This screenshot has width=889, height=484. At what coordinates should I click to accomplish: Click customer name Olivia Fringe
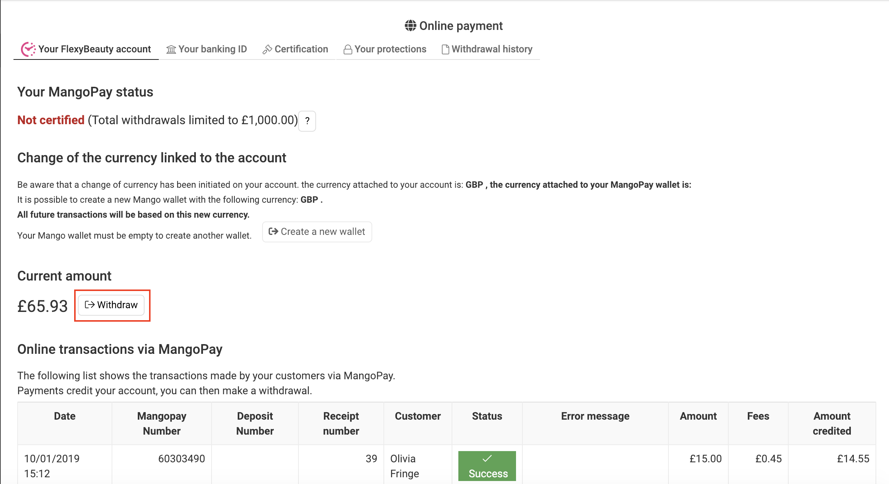point(404,466)
